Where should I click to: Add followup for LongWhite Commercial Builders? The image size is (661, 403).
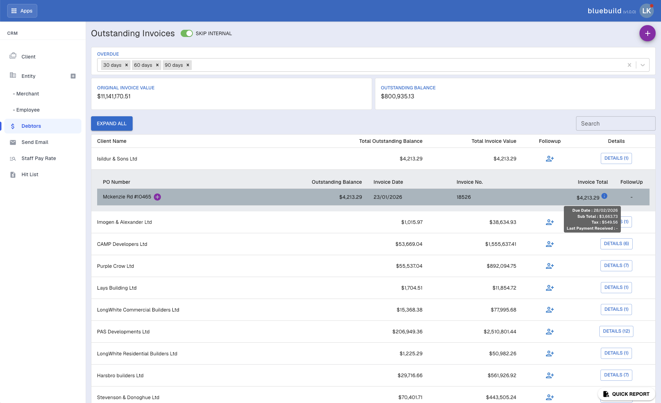(550, 310)
